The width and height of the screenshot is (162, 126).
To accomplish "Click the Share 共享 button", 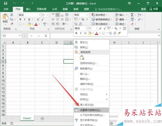I will (x=154, y=9).
